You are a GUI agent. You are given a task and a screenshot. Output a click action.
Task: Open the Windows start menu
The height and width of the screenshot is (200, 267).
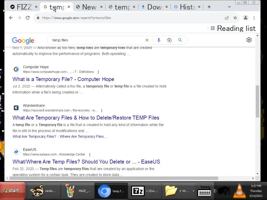(x=13, y=191)
